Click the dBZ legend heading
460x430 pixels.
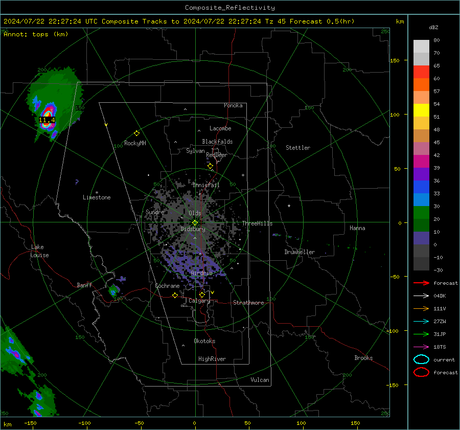click(x=433, y=27)
